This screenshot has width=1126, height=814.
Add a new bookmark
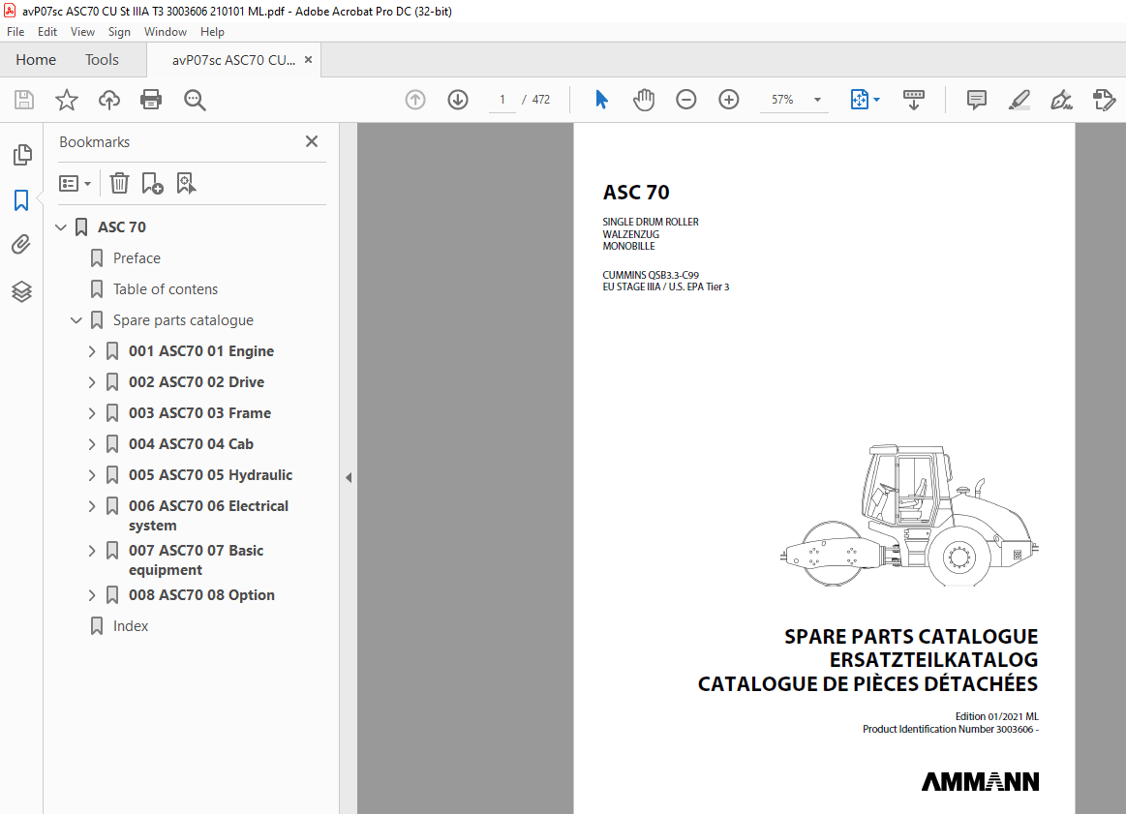click(x=151, y=183)
